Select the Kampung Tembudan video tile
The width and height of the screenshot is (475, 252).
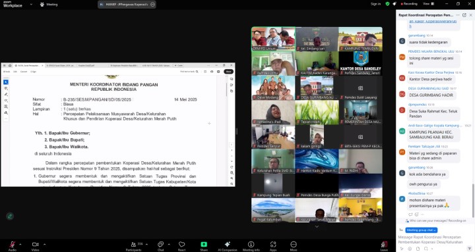(x=360, y=39)
